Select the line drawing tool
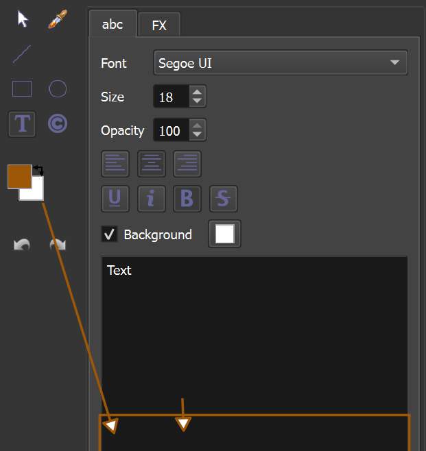Viewport: 426px width, 451px height. (22, 54)
